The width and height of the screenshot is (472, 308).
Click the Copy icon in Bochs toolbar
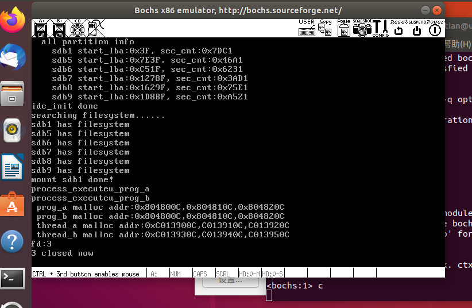click(326, 29)
